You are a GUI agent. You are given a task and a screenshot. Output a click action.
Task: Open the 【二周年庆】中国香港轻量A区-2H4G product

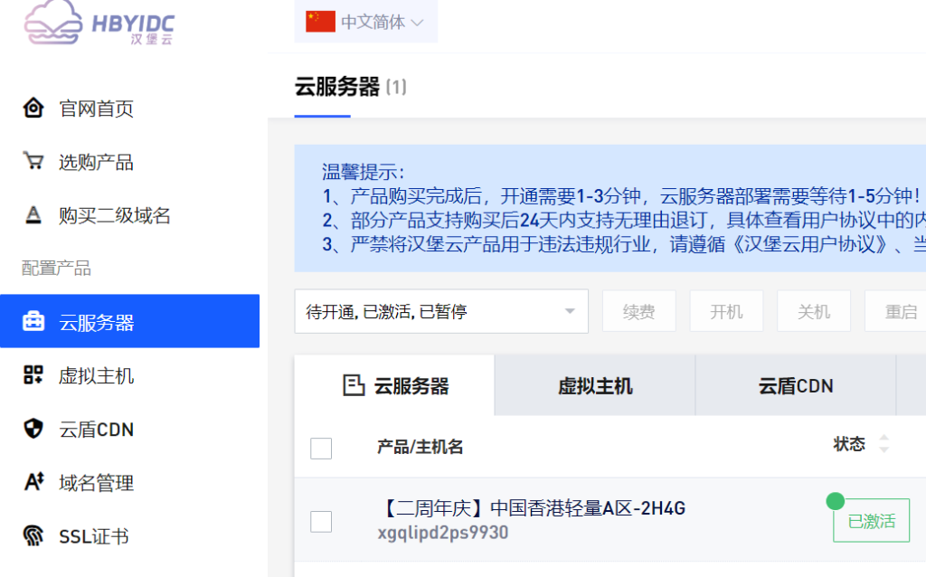point(531,508)
